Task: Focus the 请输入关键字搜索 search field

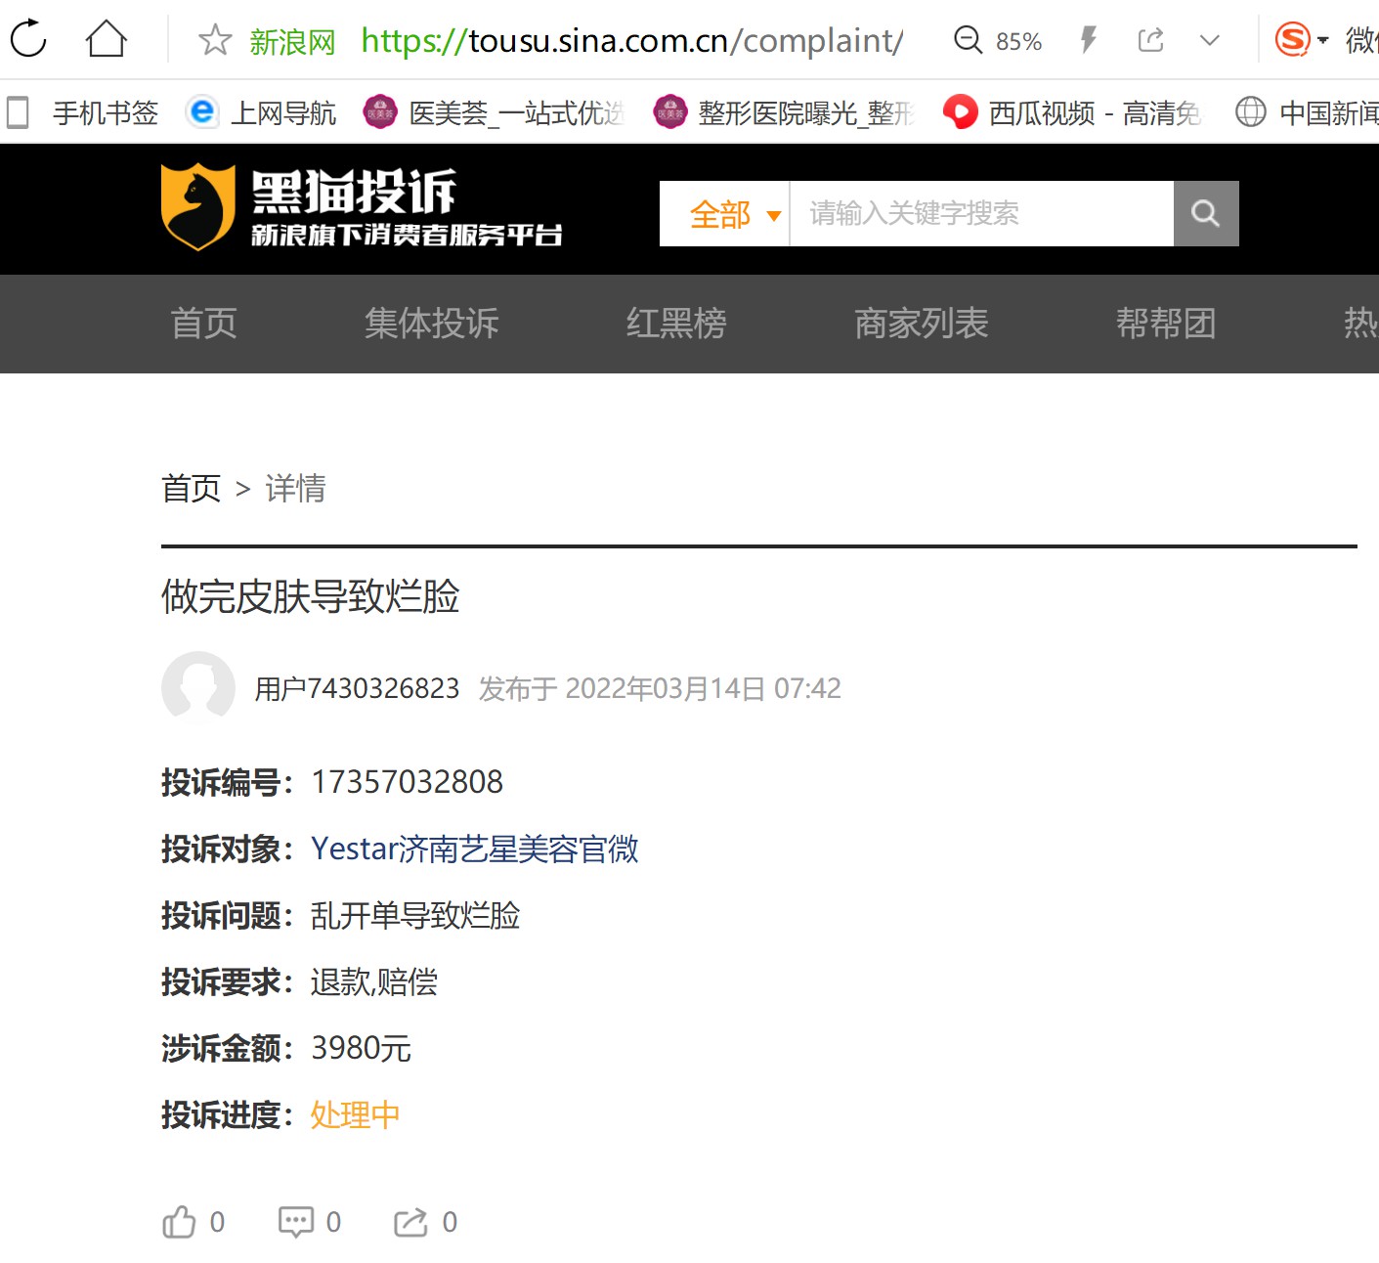Action: (981, 213)
